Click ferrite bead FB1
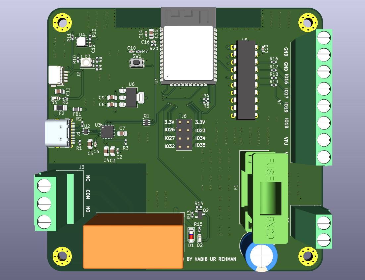The image size is (365, 280). click(77, 109)
